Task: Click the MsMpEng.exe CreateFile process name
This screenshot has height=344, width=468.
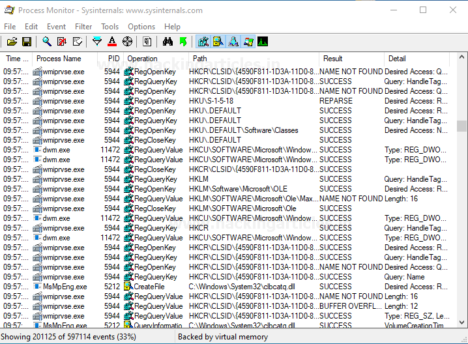Action: pyautogui.click(x=65, y=287)
